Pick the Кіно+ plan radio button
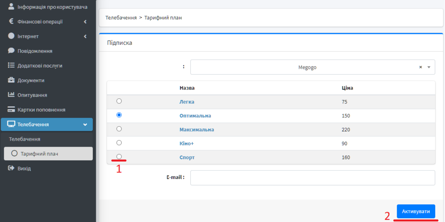This screenshot has width=445, height=222. [119, 143]
